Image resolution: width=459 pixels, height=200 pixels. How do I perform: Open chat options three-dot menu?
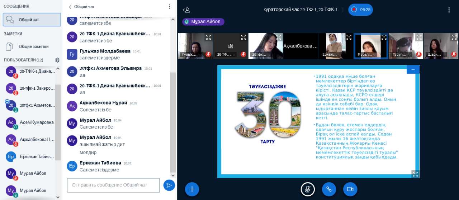pos(170,6)
